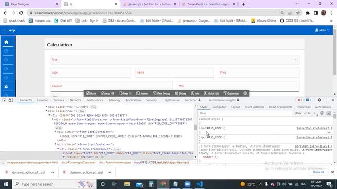Go to Home in erp sidebar
This screenshot has width=337, height=189.
pos(6,42)
